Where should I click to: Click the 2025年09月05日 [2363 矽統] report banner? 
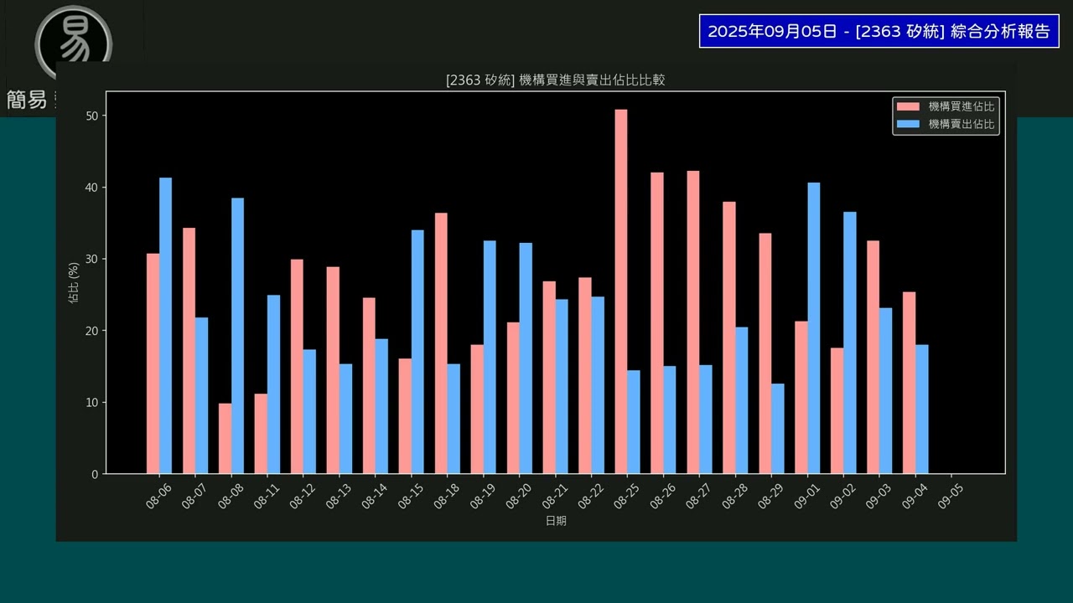point(879,31)
